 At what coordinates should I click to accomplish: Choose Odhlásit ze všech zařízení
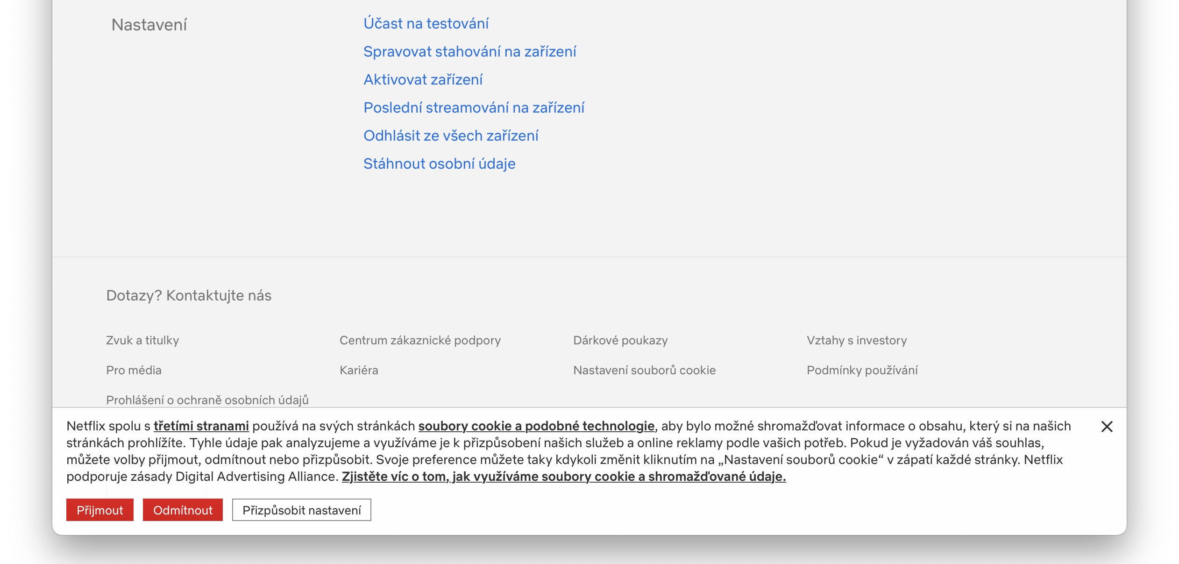coord(451,136)
